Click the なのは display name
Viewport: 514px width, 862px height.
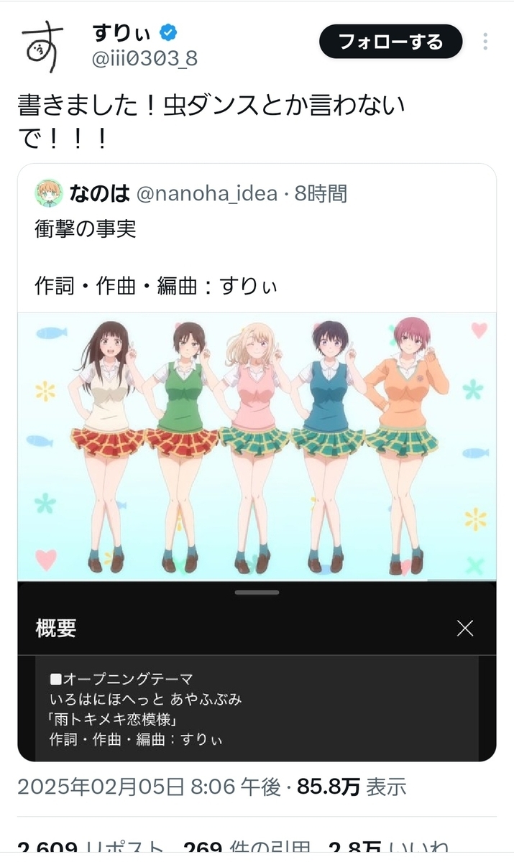pos(99,193)
